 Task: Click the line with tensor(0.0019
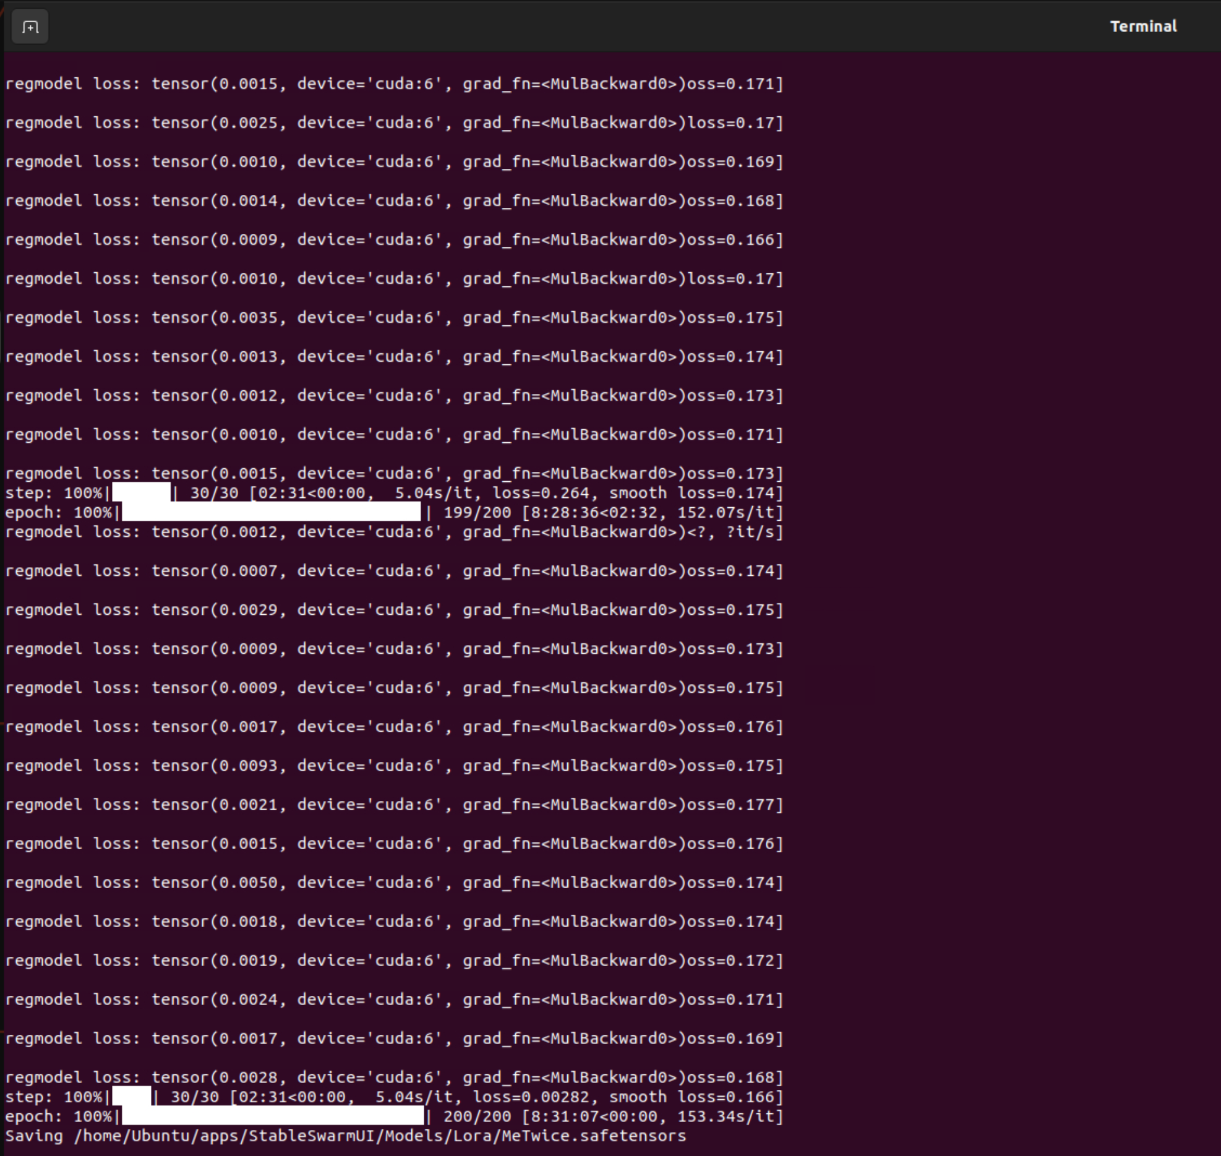click(x=393, y=961)
